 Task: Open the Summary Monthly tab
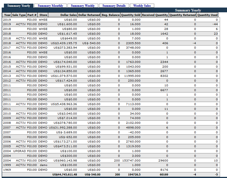[50, 6]
